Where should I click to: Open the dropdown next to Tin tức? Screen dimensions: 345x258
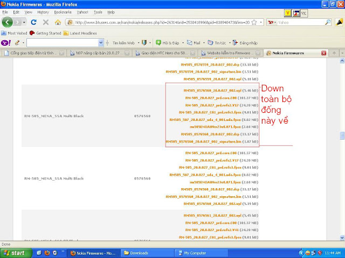(x=230, y=43)
